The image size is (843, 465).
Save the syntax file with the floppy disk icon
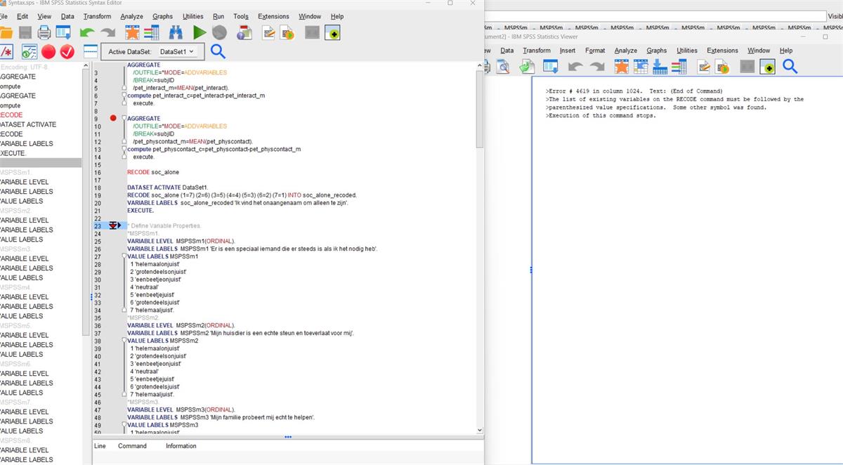coord(25,32)
